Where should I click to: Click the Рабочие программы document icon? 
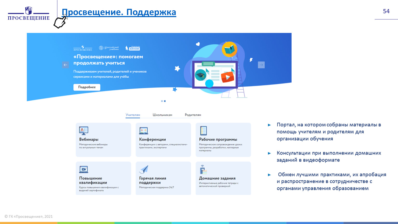[x=204, y=131]
